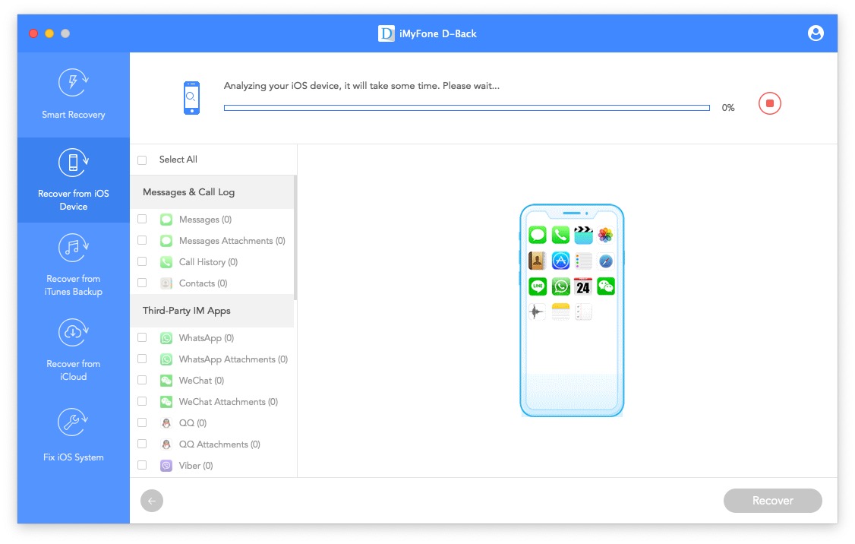This screenshot has height=544, width=855.
Task: Check the Messages Attachments (0) checkbox
Action: [142, 240]
